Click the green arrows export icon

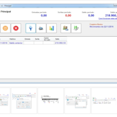76,28
